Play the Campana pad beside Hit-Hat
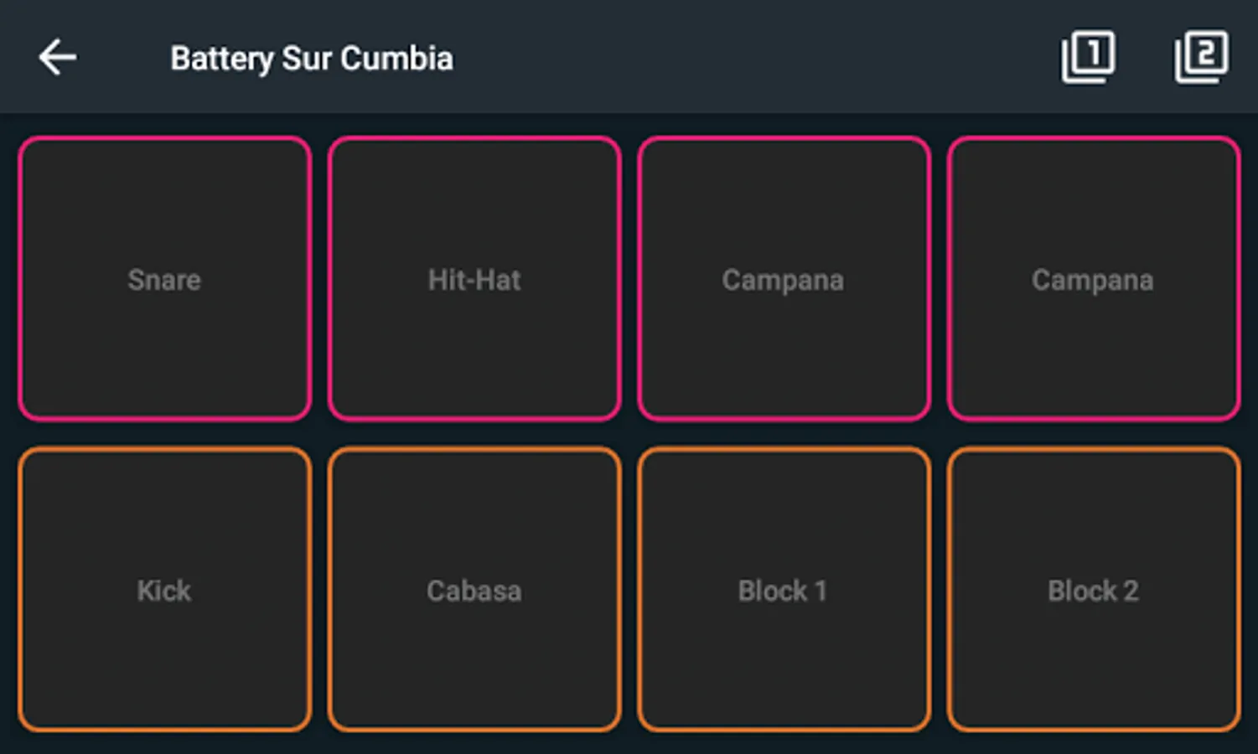The width and height of the screenshot is (1258, 754). pos(784,279)
